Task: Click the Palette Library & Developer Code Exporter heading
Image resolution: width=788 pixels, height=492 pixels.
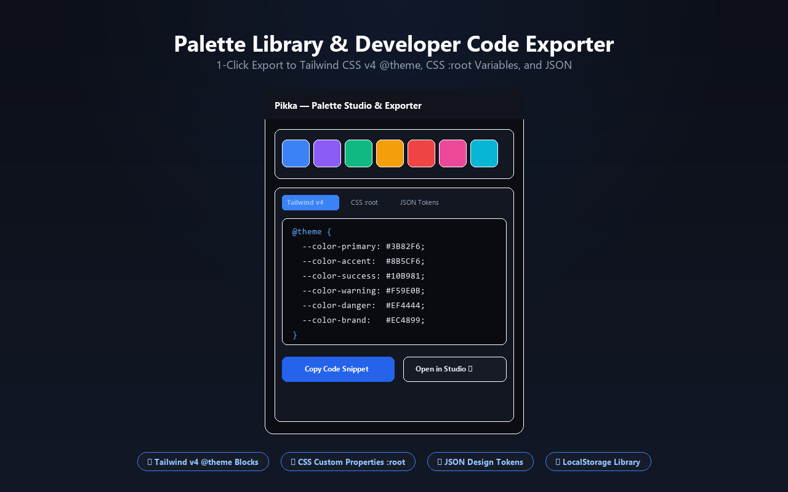Action: (x=394, y=44)
